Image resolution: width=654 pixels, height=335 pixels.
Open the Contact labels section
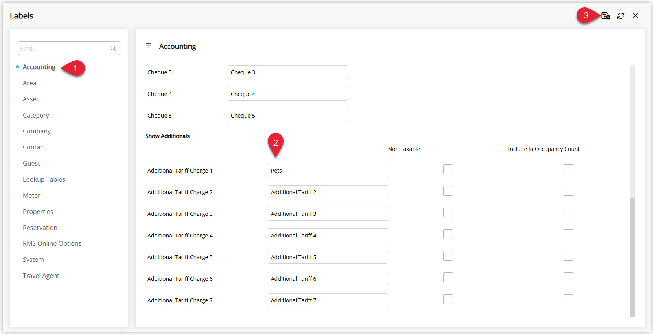pos(34,147)
